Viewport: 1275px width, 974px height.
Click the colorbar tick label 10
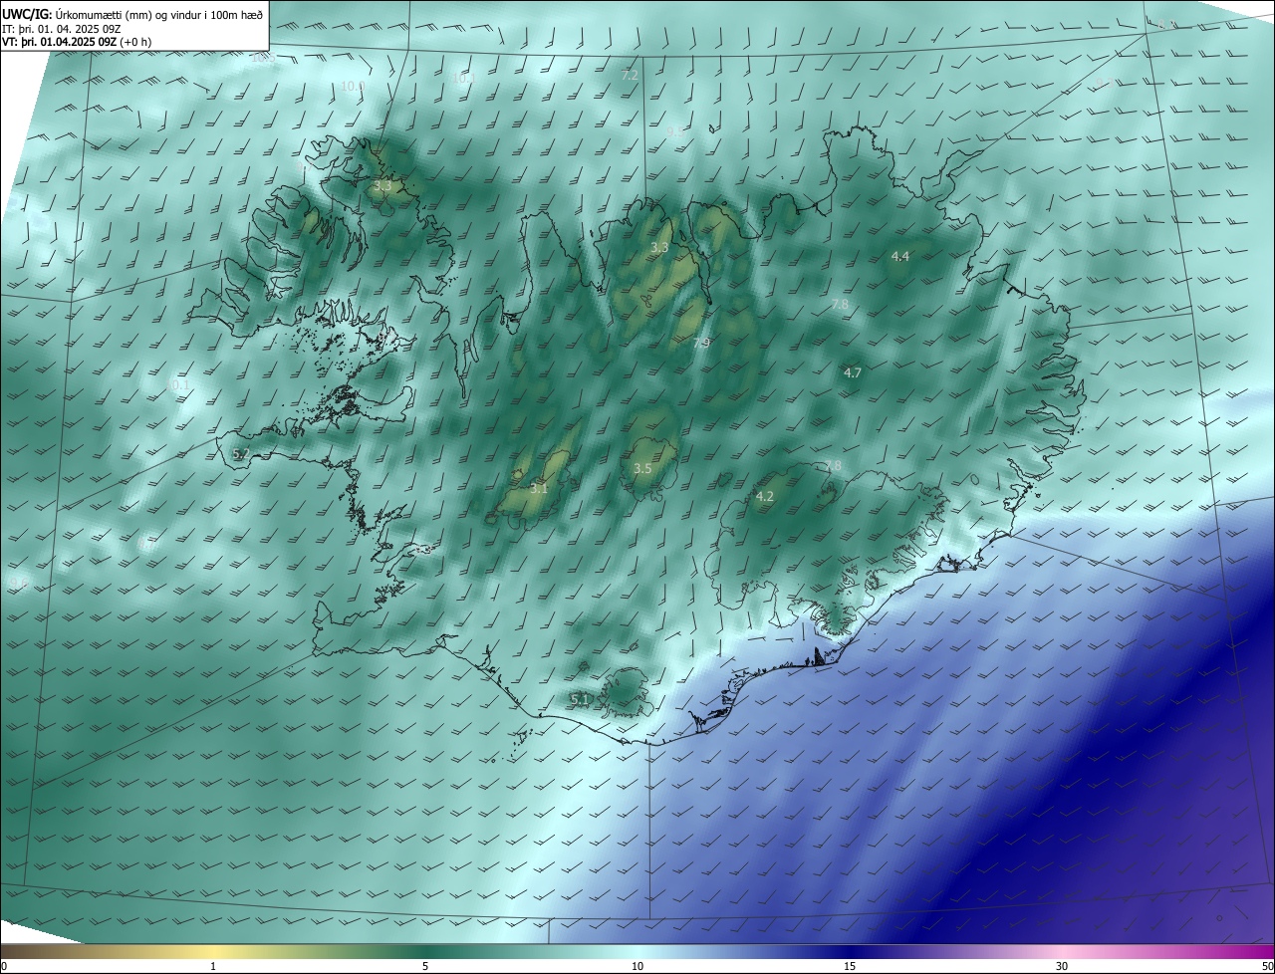[x=637, y=966]
